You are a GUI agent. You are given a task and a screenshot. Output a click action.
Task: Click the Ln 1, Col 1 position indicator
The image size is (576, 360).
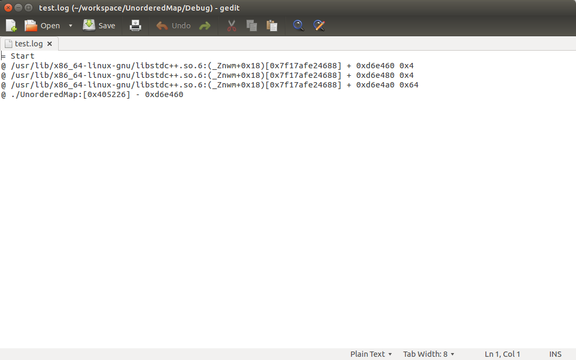coord(502,354)
